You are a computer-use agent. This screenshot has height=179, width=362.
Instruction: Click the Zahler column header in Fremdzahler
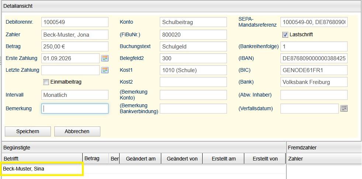click(324, 159)
